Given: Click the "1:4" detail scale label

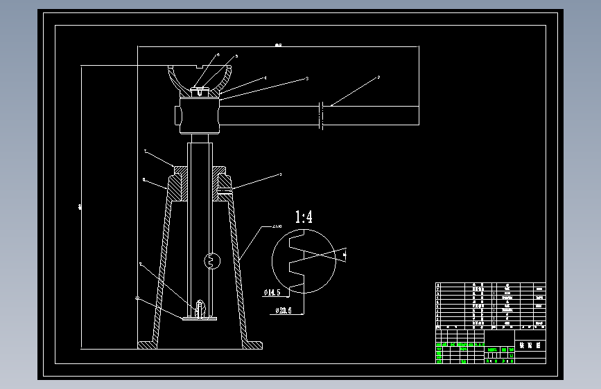Looking at the screenshot, I should pyautogui.click(x=304, y=217).
